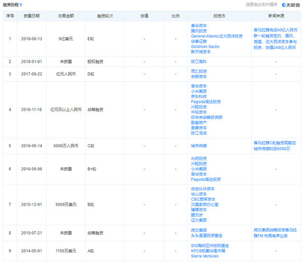Open investor link 张江浩成
The image size is (304, 264).
coord(199,133)
